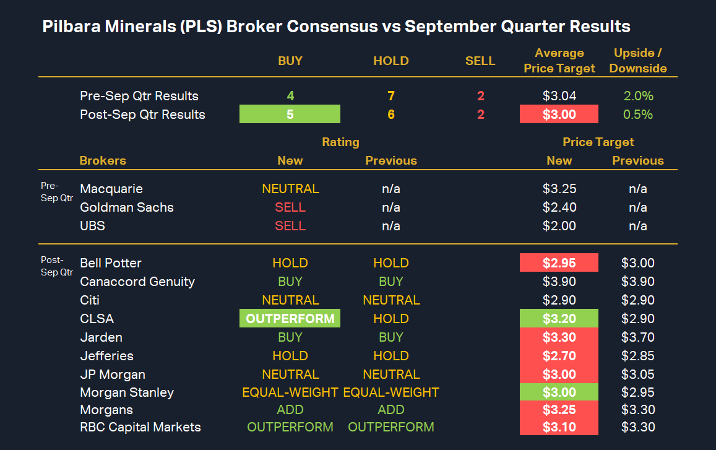Click the Average Price Target header
The image size is (716, 450).
[x=559, y=61]
